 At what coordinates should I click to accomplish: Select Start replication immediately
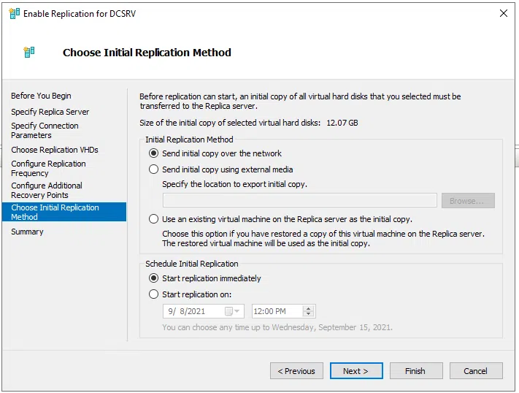click(153, 278)
